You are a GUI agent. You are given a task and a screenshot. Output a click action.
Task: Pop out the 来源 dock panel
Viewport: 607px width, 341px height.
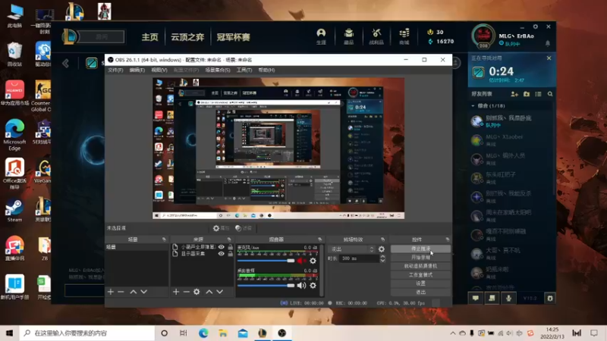tap(229, 239)
